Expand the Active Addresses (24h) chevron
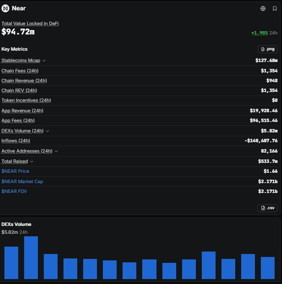This screenshot has height=284, width=282. [x=56, y=151]
